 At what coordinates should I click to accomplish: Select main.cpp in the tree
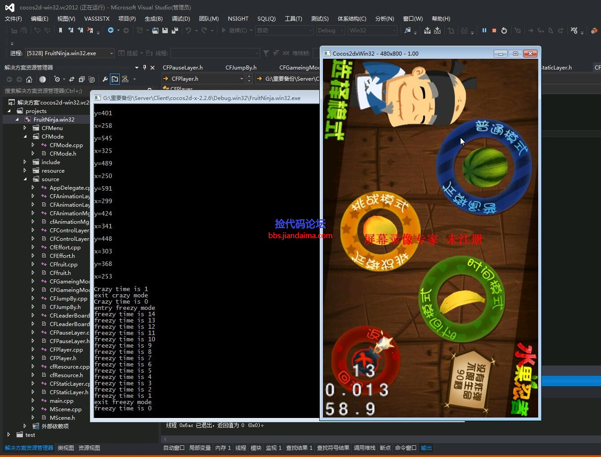(61, 400)
